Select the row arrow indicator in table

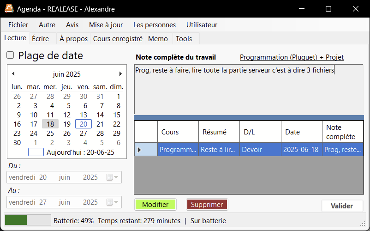point(140,149)
